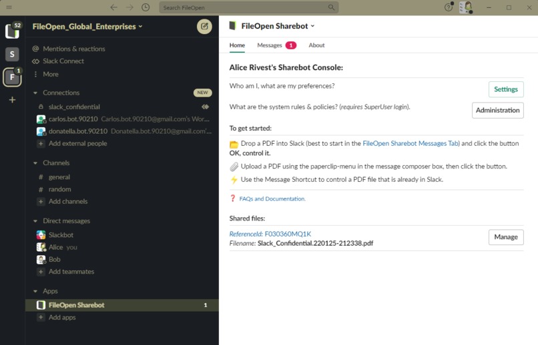Switch to the Home tab
The width and height of the screenshot is (538, 345).
237,45
